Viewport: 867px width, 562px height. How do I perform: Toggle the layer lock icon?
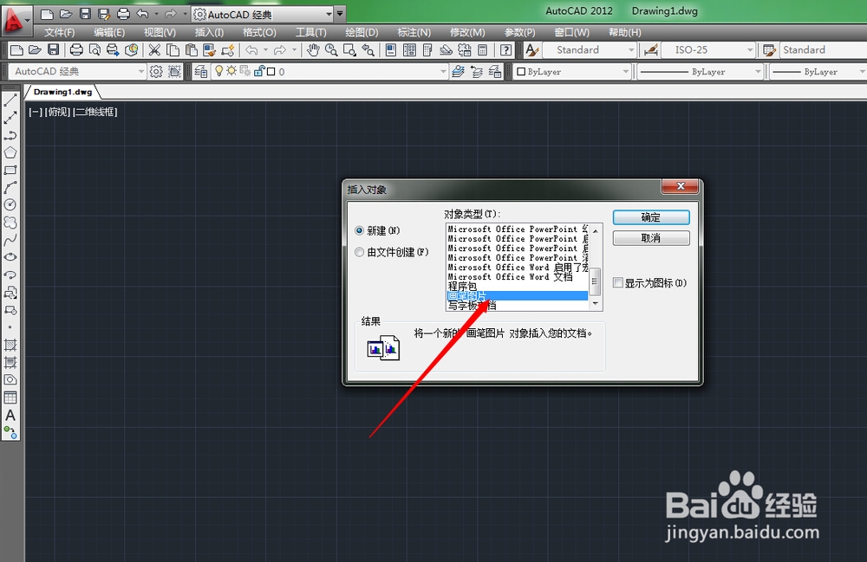258,71
